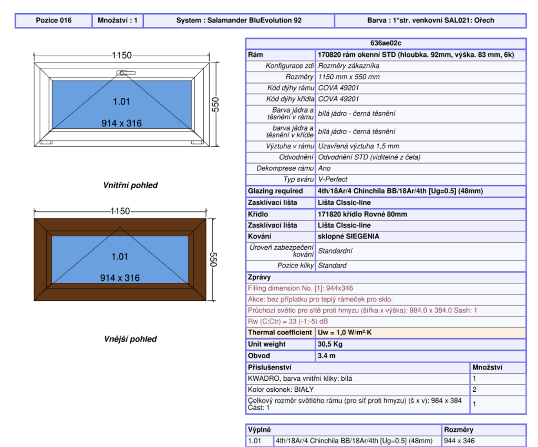Select the 'sklopné SIEGENIA' hardware value
Screen dimensions: 538x447
pos(348,236)
